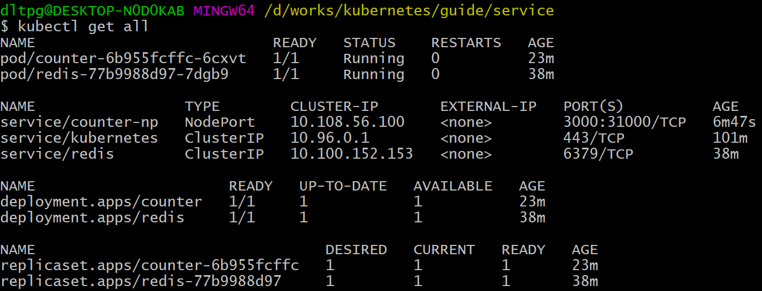Click the UP-TO-DATE column header
Screen dimensions: 762x291
[343, 186]
